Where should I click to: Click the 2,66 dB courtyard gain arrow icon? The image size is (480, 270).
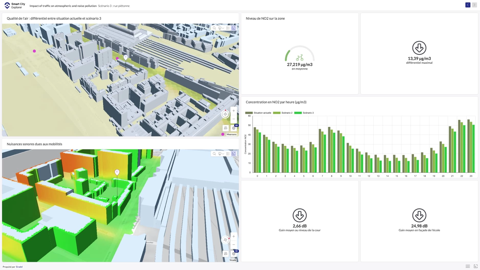coord(300,215)
